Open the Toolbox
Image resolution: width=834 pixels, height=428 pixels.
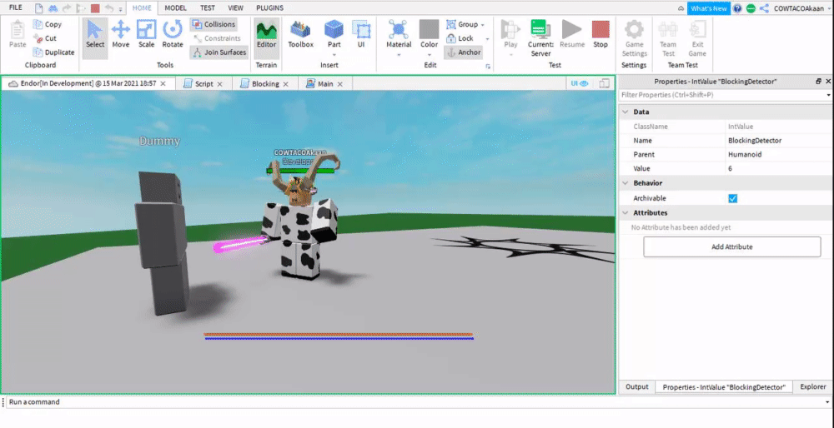tap(301, 35)
